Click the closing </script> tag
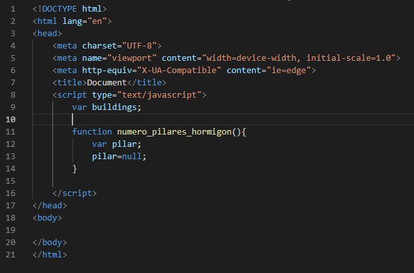 coord(74,193)
